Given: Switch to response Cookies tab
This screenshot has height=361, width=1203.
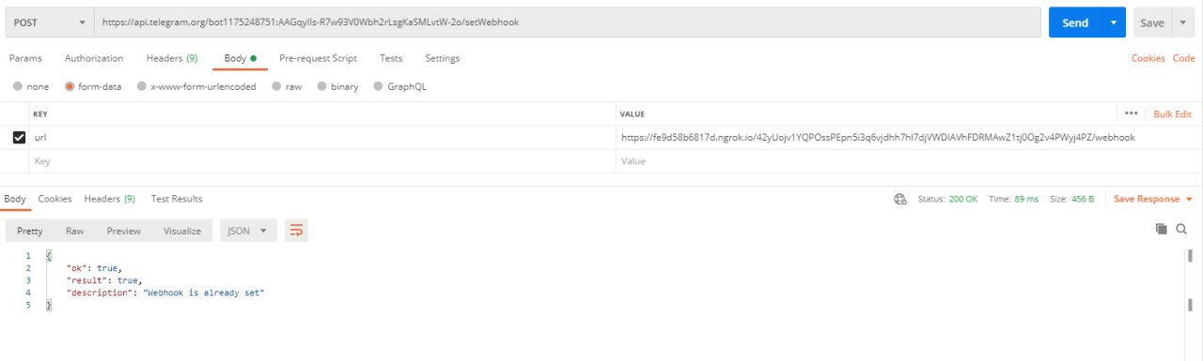Looking at the screenshot, I should pyautogui.click(x=55, y=199).
